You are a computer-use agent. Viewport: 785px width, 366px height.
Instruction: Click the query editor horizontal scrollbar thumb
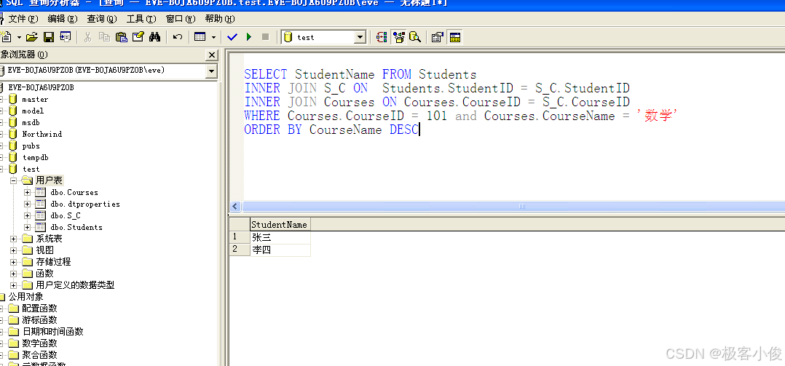coord(513,207)
